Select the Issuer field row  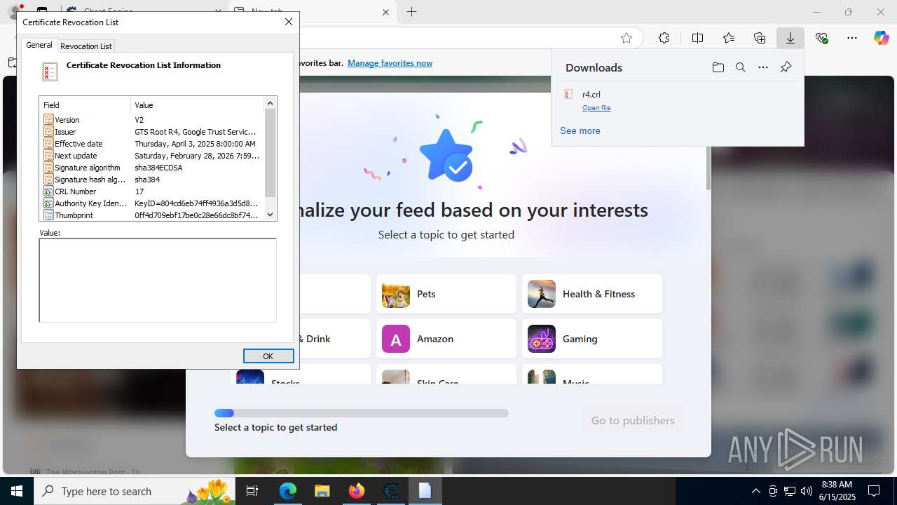point(152,132)
